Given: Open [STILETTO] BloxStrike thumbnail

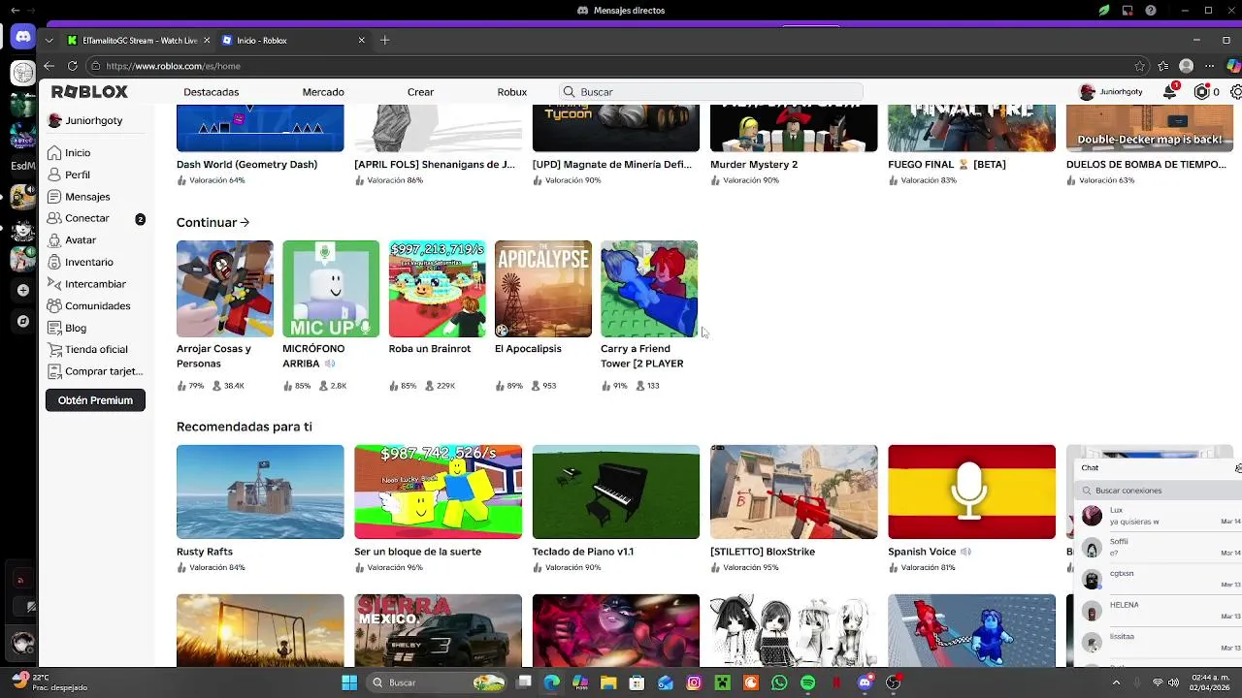Looking at the screenshot, I should click(794, 492).
